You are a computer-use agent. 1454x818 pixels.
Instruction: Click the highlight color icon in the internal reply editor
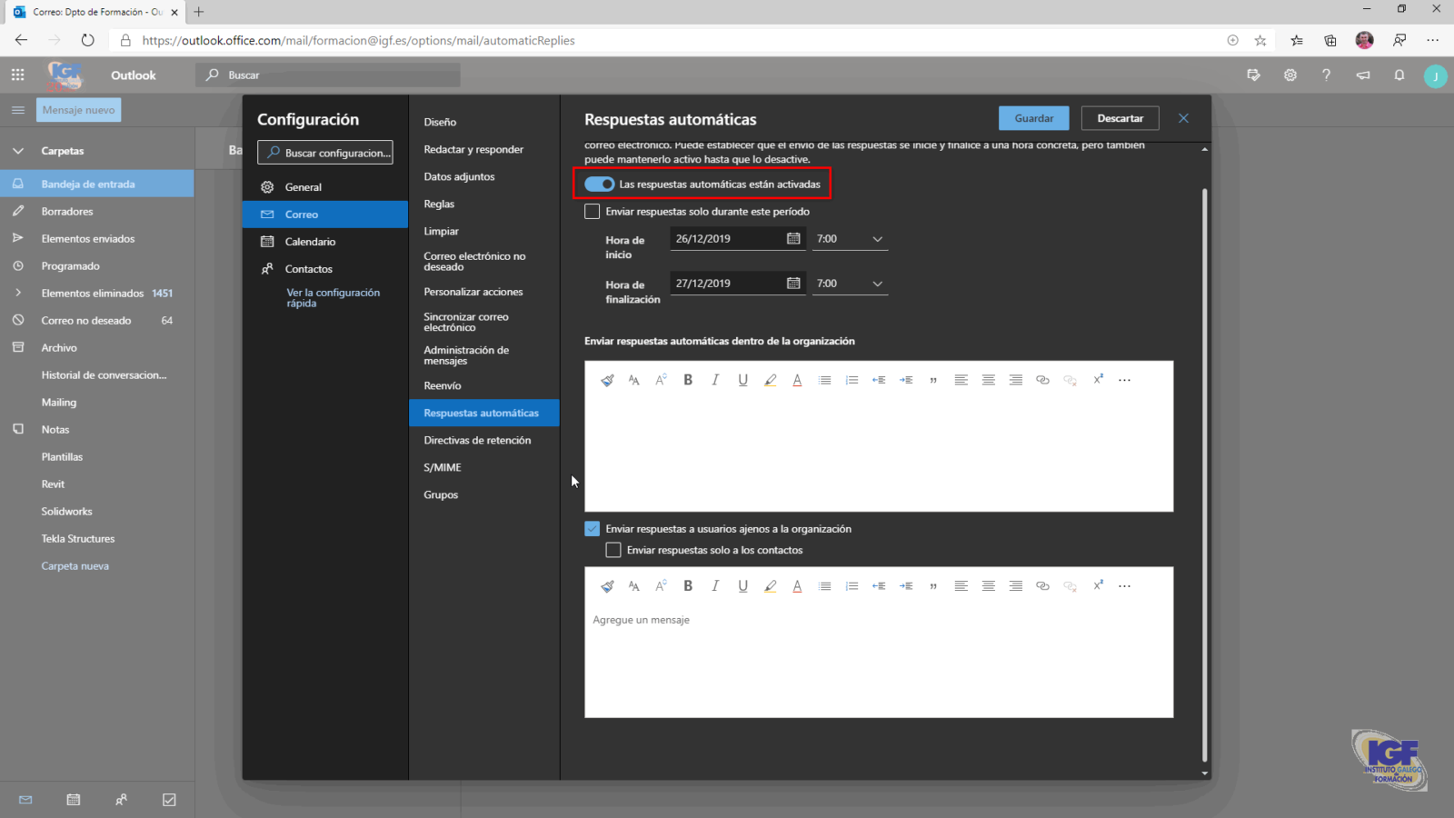pos(770,380)
